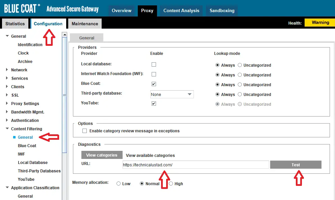
Task: Select Always for Third-party database
Action: click(217, 94)
